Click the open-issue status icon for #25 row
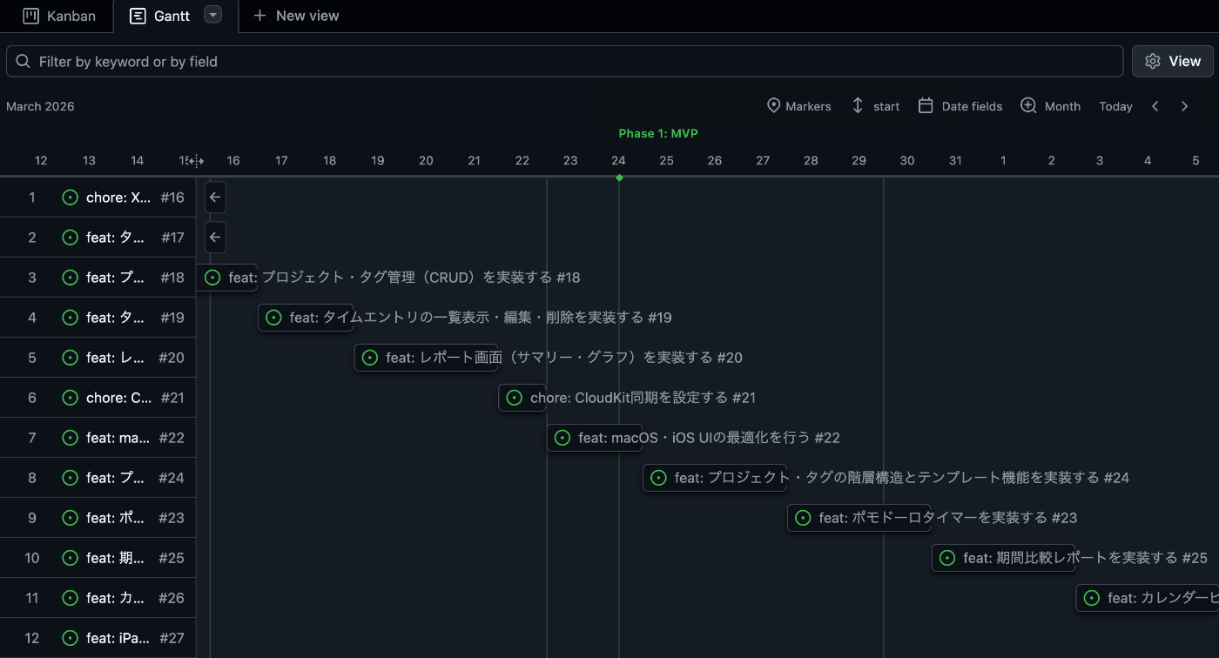Image resolution: width=1219 pixels, height=658 pixels. tap(71, 558)
